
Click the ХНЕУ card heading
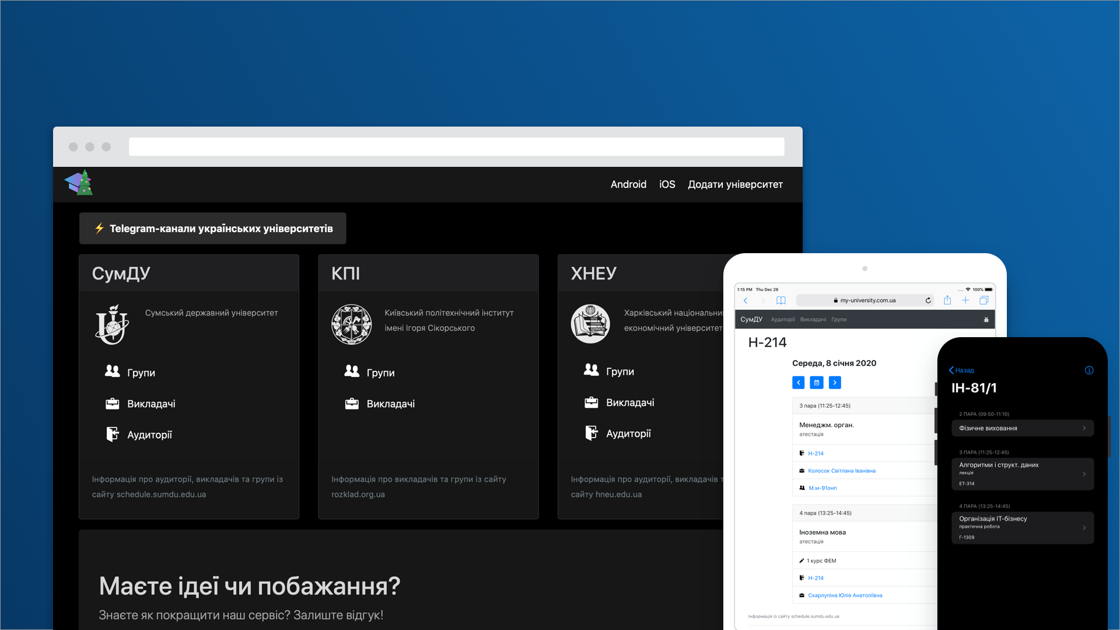(x=594, y=274)
